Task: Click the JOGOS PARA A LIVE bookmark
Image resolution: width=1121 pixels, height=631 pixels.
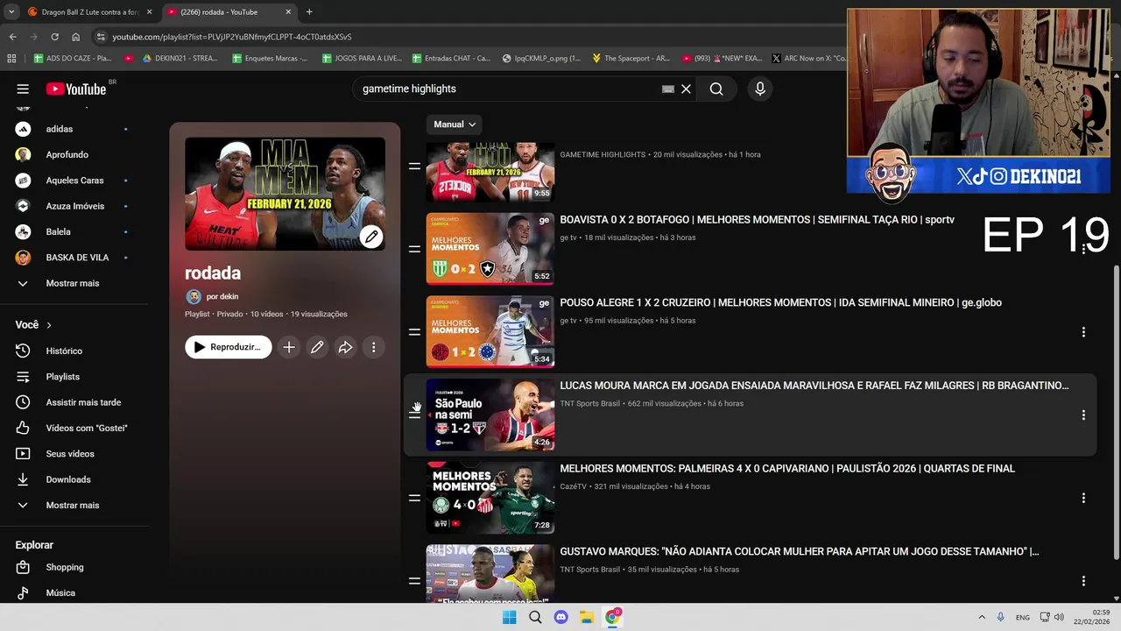Action: (361, 58)
